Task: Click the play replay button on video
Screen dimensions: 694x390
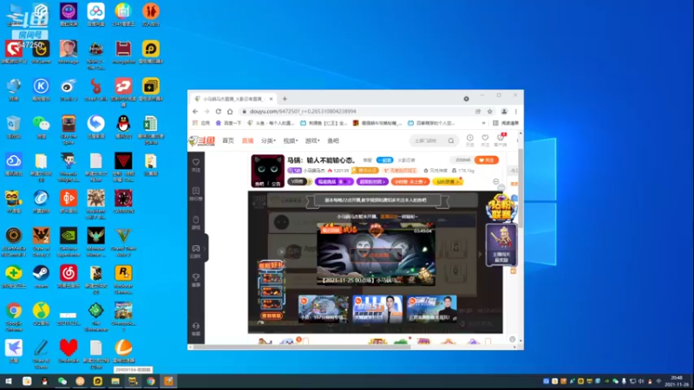Action: click(x=376, y=255)
